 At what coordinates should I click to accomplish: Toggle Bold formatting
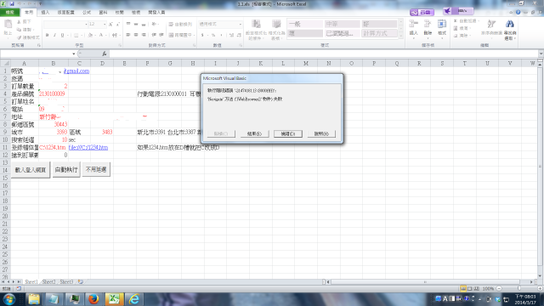tap(48, 35)
